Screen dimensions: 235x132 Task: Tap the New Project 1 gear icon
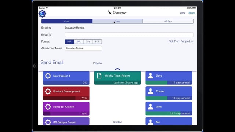[x=48, y=76]
